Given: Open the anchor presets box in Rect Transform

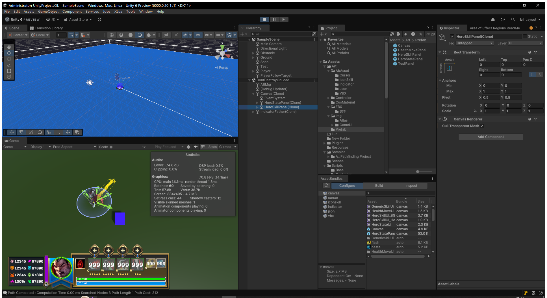Looking at the screenshot, I should click(x=449, y=68).
